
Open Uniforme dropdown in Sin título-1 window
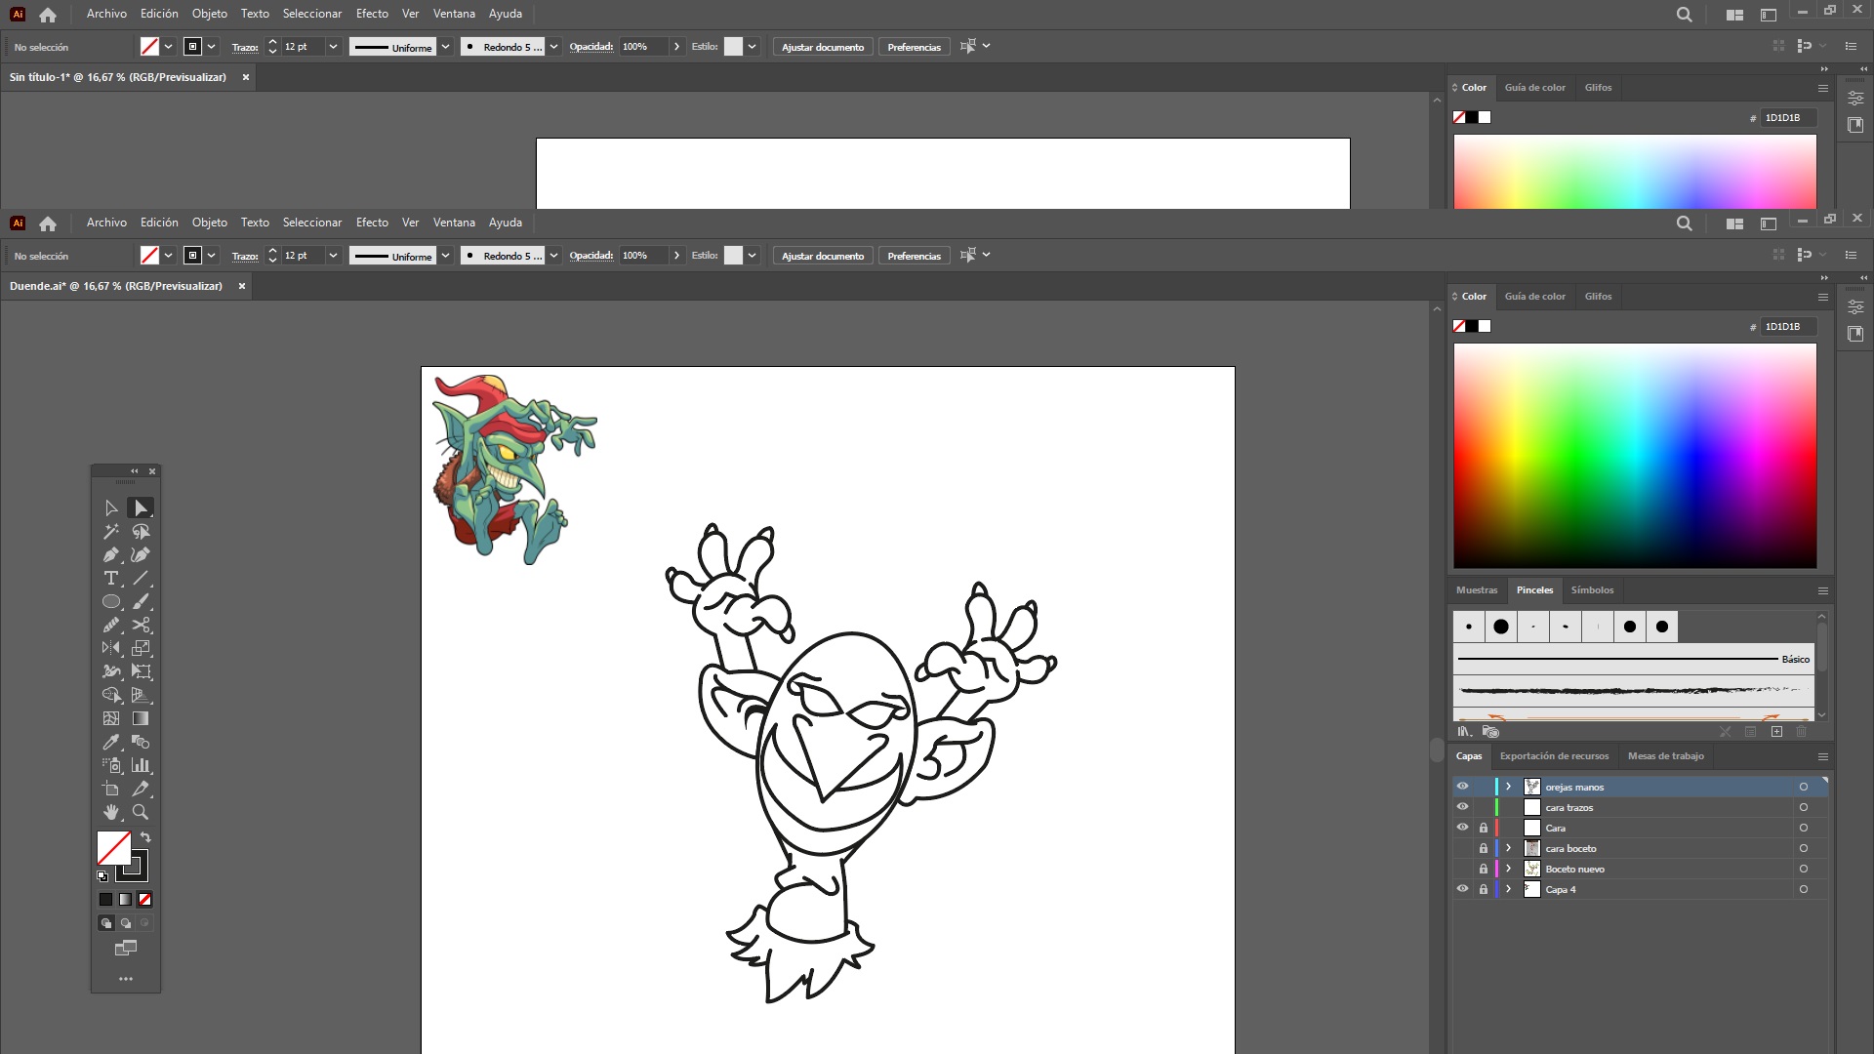(445, 47)
